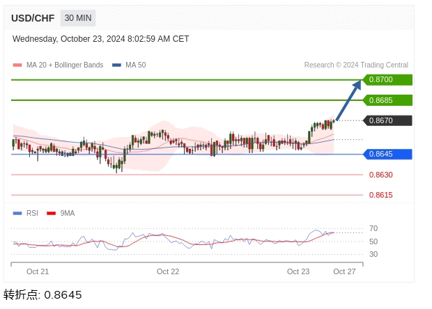
Task: Click the blue 0.8645 pivot price tag
Action: pyautogui.click(x=387, y=154)
